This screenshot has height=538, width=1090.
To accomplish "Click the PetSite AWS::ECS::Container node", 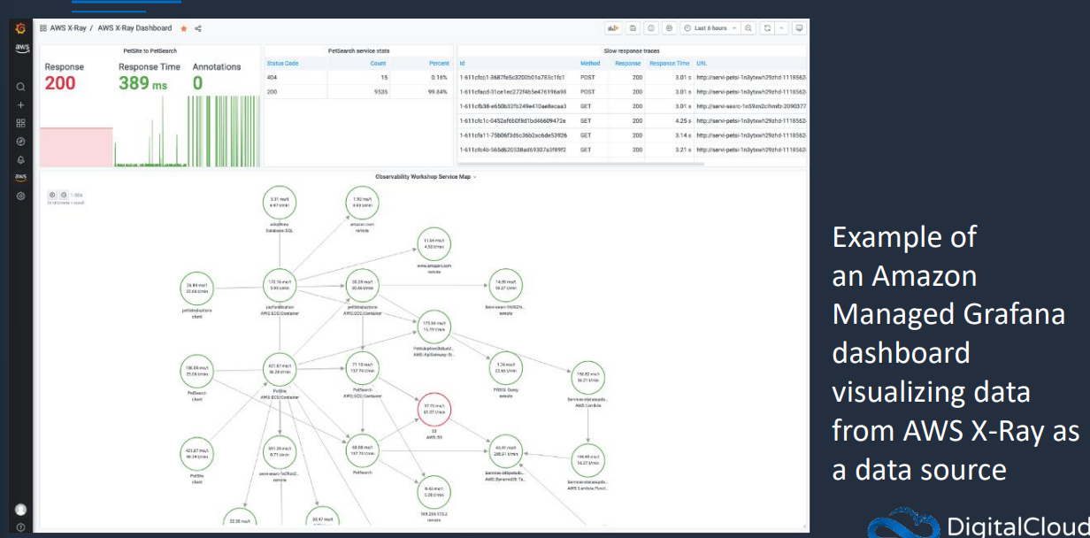I will coord(280,370).
